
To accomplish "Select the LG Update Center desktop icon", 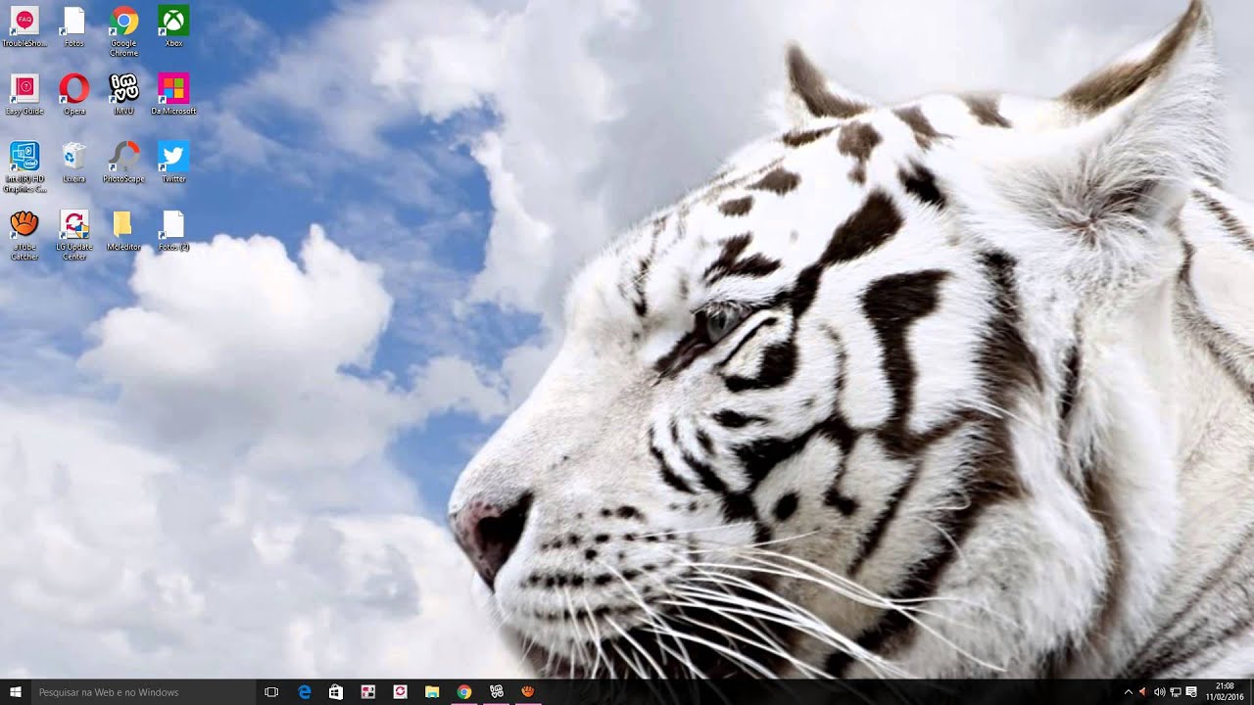I will coord(73,235).
